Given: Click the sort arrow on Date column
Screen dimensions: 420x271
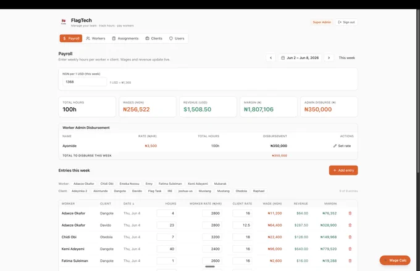Looking at the screenshot, I should [x=133, y=204].
